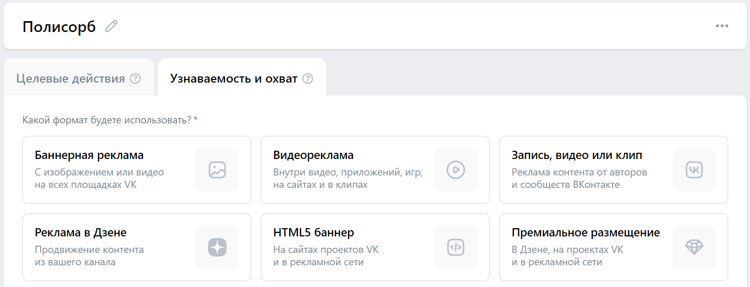Select the Узнаваемость и охват tab

coord(234,79)
